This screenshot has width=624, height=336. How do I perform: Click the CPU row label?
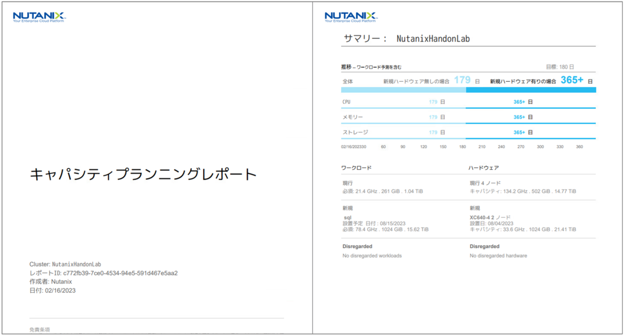coord(346,102)
